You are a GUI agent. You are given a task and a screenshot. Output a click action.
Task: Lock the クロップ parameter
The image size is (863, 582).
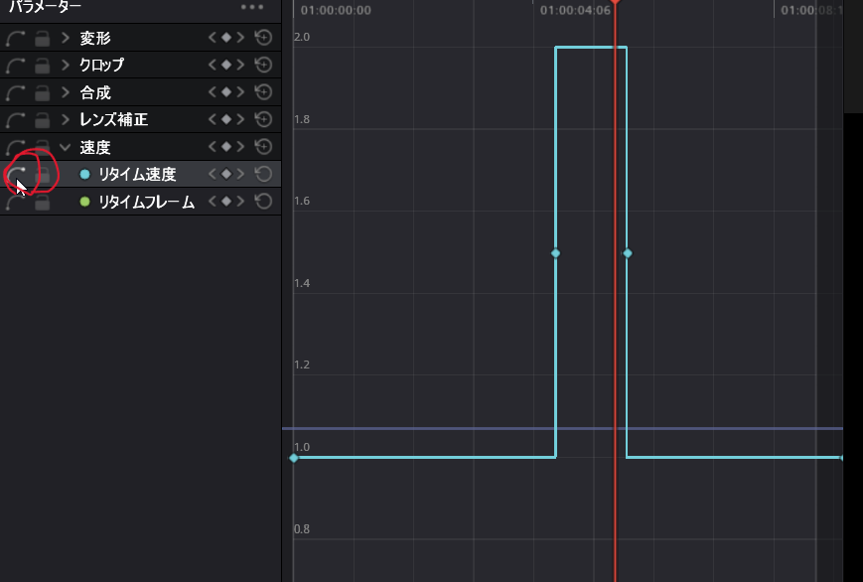coord(42,66)
